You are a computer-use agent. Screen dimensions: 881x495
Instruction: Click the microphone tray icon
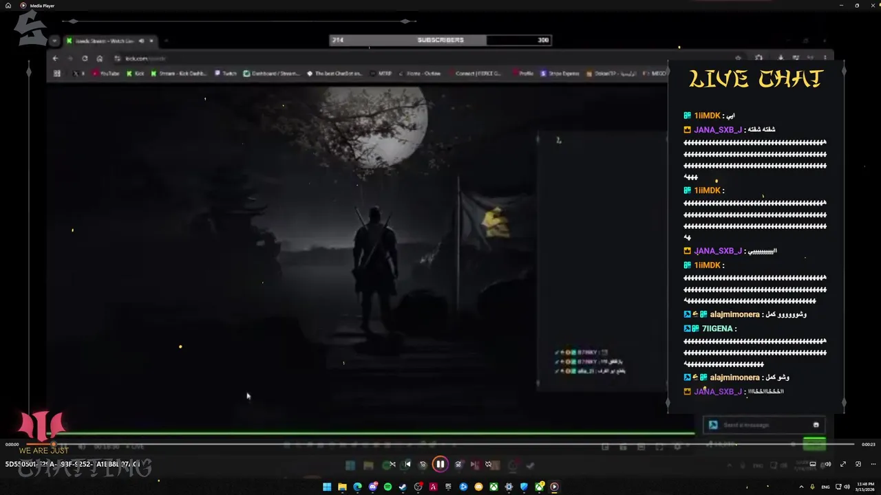[812, 487]
